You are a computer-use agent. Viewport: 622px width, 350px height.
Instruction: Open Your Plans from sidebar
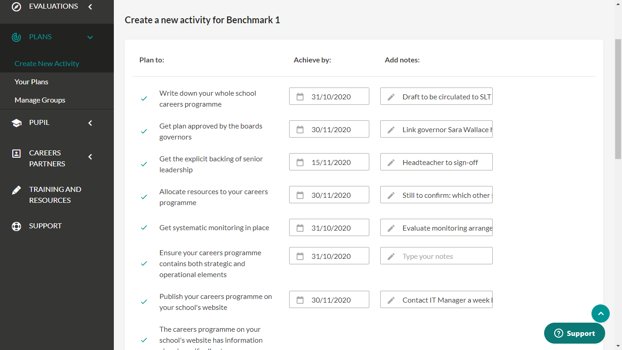coord(31,82)
